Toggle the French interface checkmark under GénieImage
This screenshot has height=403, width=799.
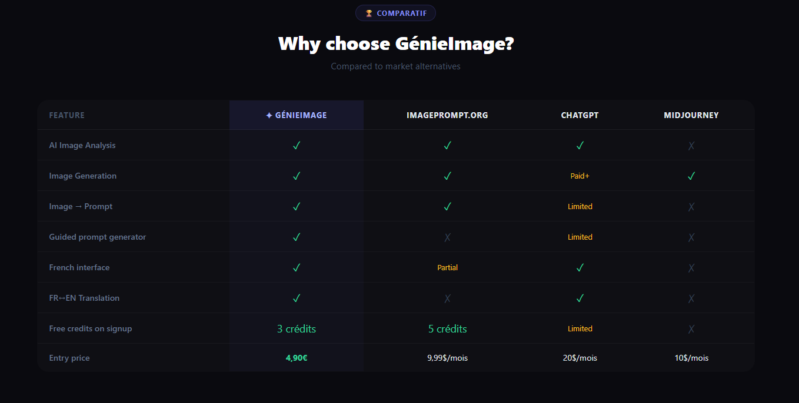[x=296, y=267]
